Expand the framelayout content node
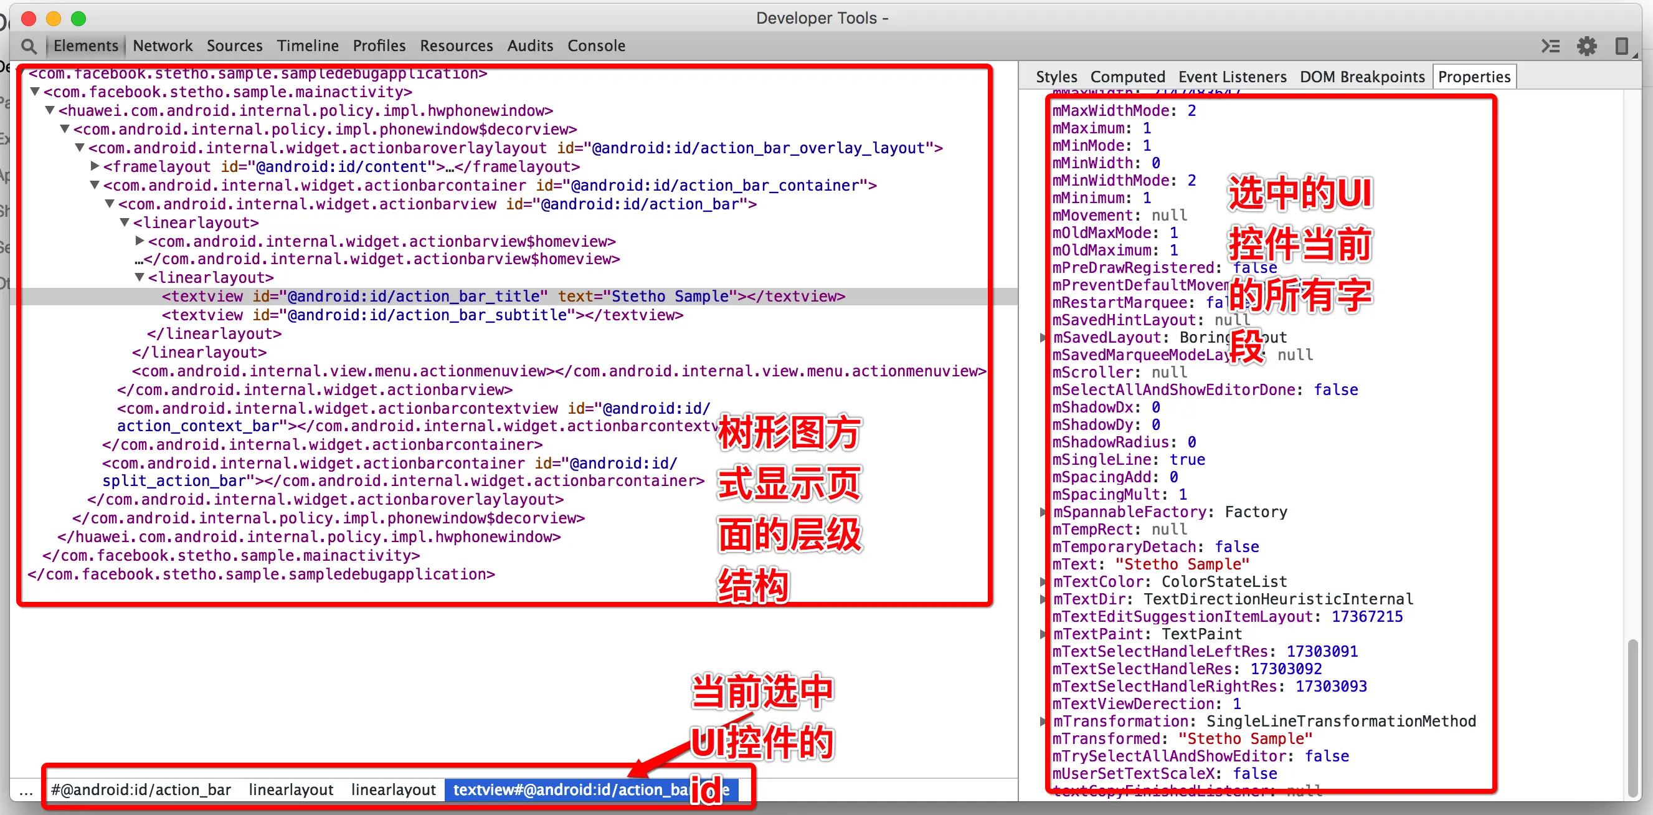 tap(95, 166)
